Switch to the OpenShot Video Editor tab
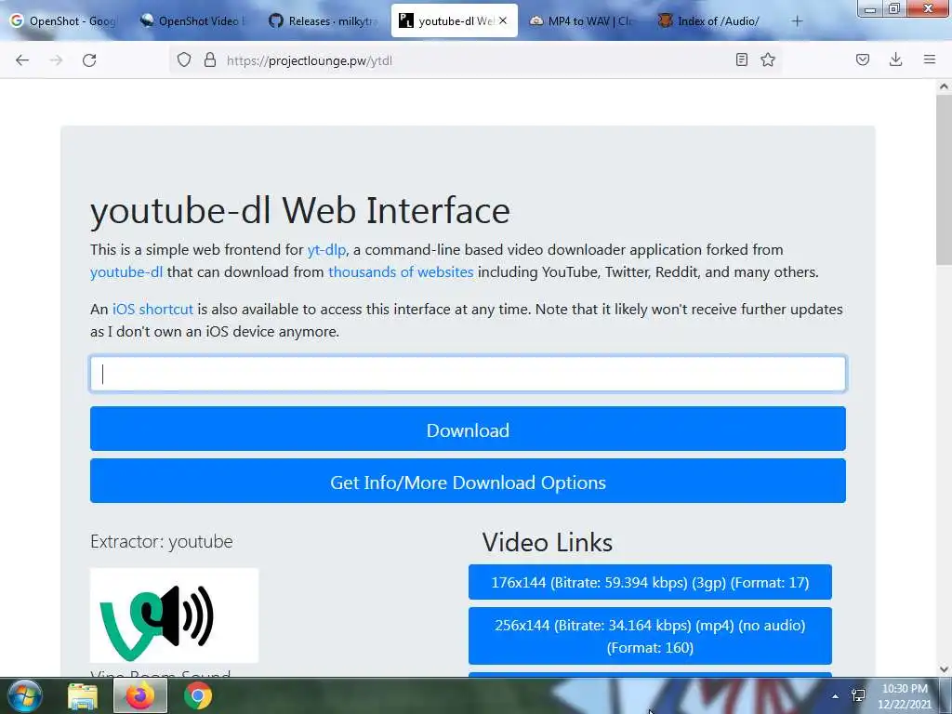This screenshot has width=952, height=714. pyautogui.click(x=192, y=20)
